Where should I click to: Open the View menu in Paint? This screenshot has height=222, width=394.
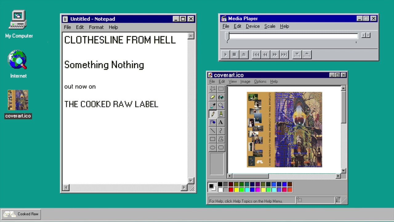click(x=232, y=81)
